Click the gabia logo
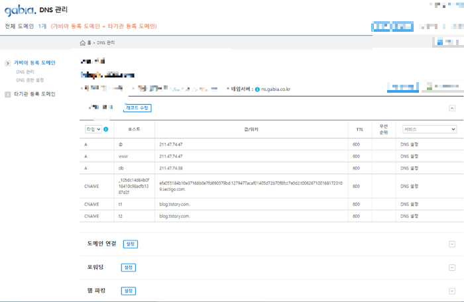The width and height of the screenshot is (464, 302). pos(20,11)
